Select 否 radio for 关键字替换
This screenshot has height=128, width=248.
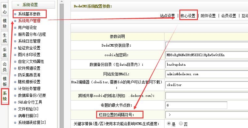(181, 123)
